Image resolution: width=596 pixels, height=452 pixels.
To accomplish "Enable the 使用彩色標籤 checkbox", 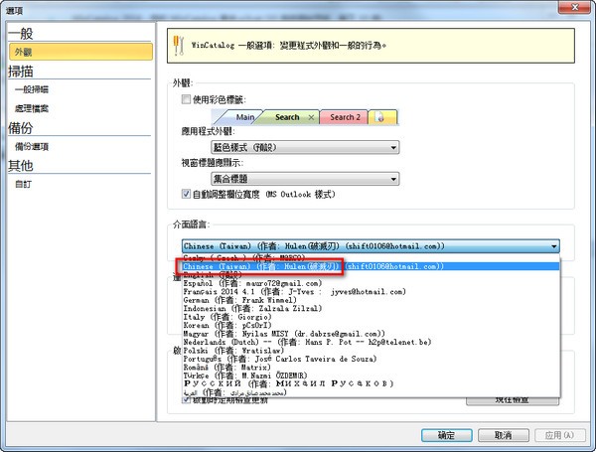I will click(x=186, y=100).
